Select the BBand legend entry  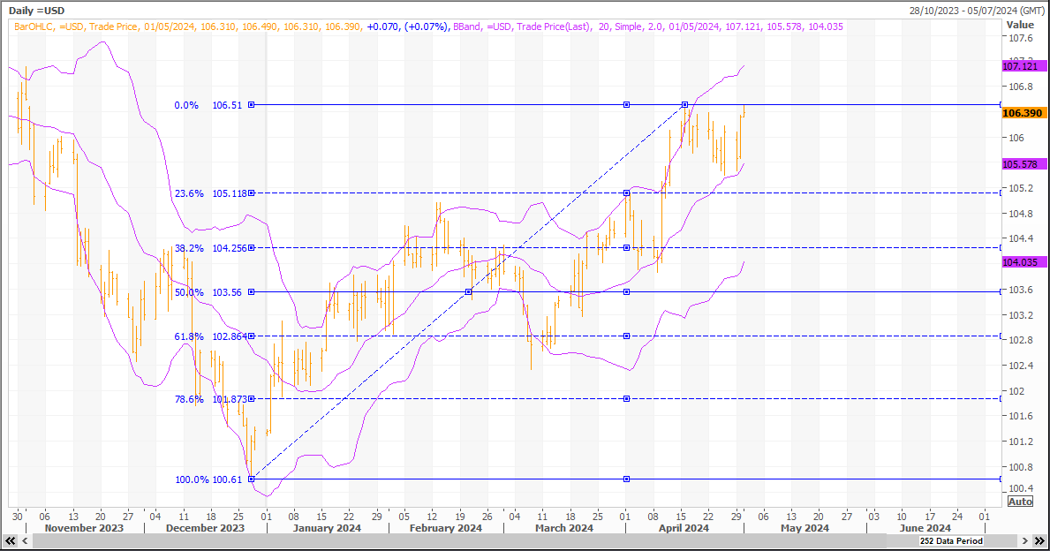coord(648,26)
